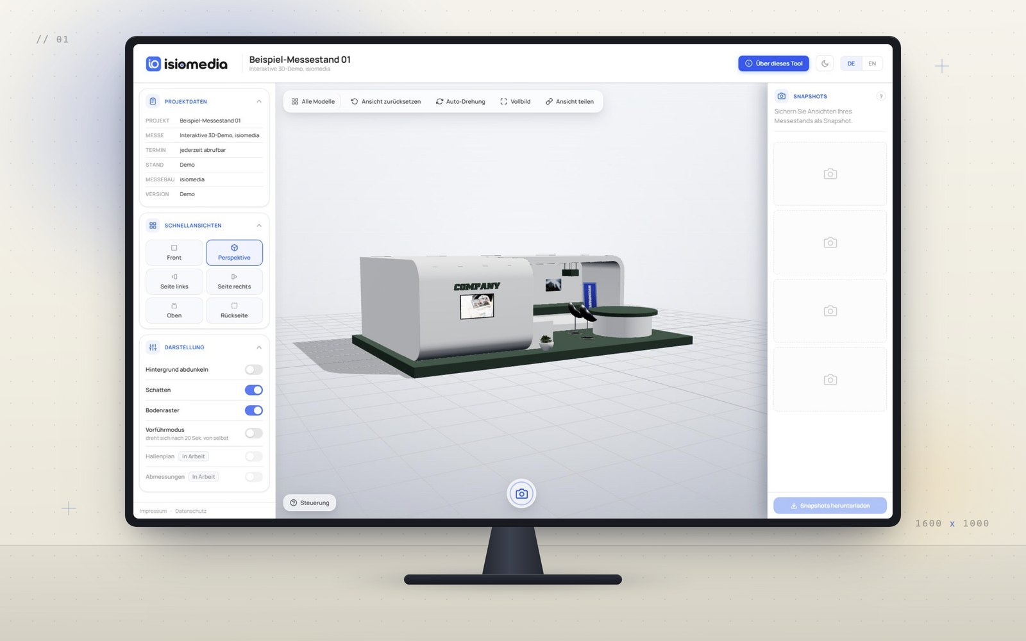Select the Seite links view
This screenshot has height=641, width=1026.
point(174,281)
